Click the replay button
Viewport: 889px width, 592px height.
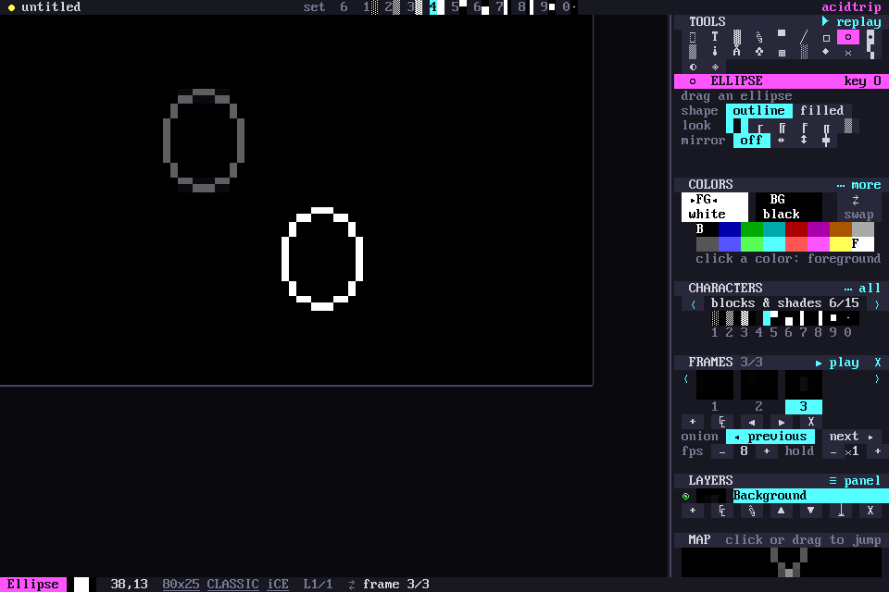tap(852, 21)
